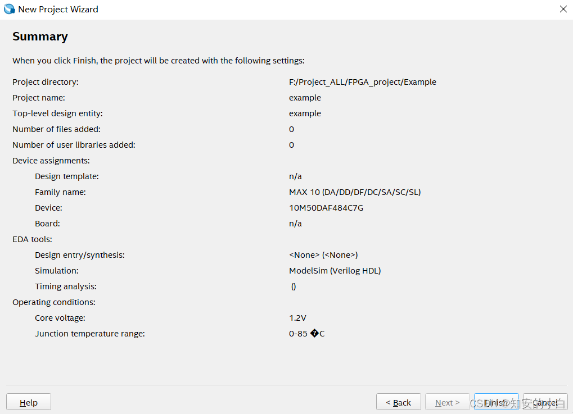Viewport: 573px width, 414px height.
Task: Select the project directory path F:/Project_ALL/FPGA_project/Example
Action: 363,82
